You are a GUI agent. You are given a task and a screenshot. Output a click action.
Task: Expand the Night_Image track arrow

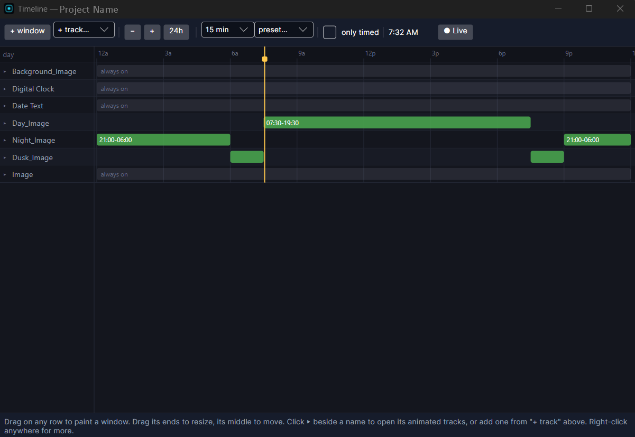pyautogui.click(x=5, y=140)
